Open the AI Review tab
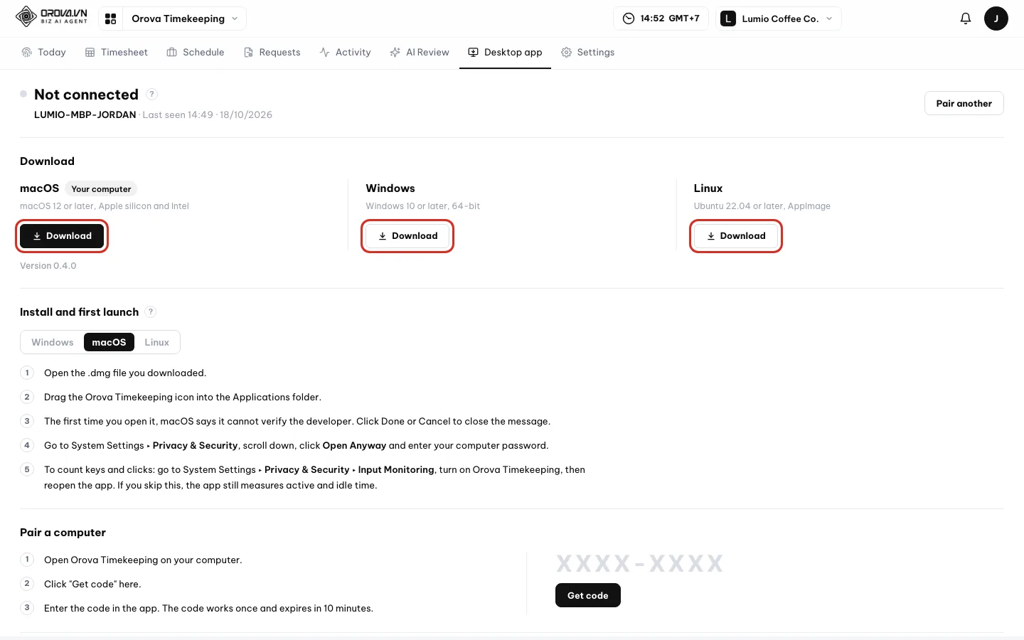1024x640 pixels. coord(420,52)
